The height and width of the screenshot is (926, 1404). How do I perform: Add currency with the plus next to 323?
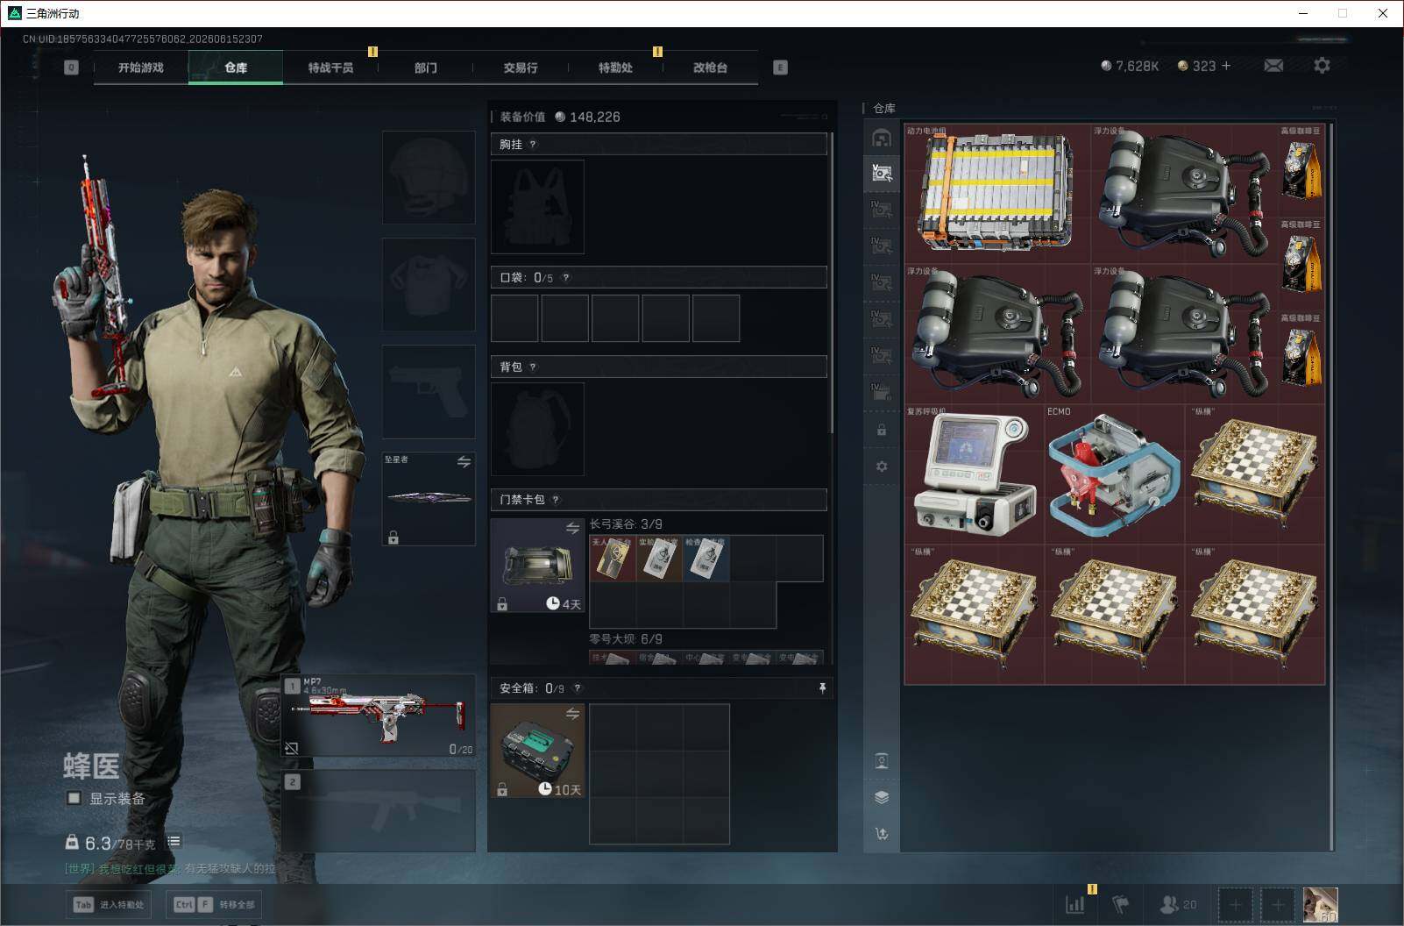click(1225, 66)
